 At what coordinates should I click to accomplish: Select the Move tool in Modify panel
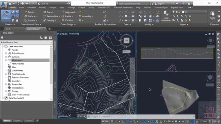[140, 12]
